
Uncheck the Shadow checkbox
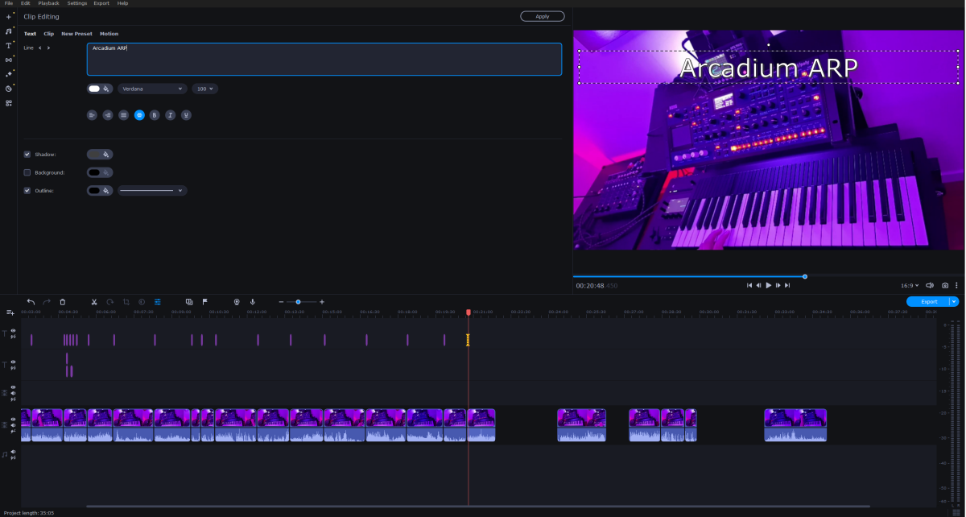27,154
